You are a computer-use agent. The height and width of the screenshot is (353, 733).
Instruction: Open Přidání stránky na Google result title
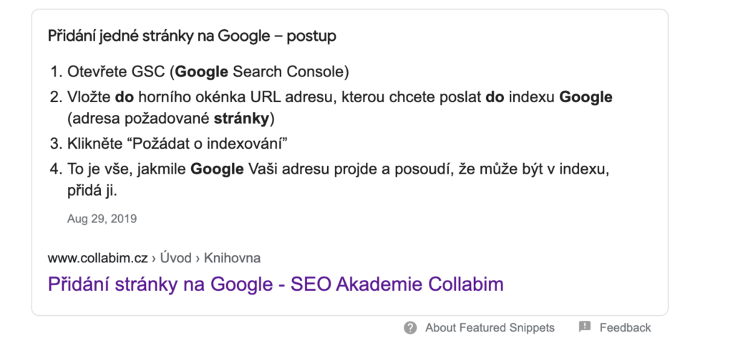tap(276, 284)
